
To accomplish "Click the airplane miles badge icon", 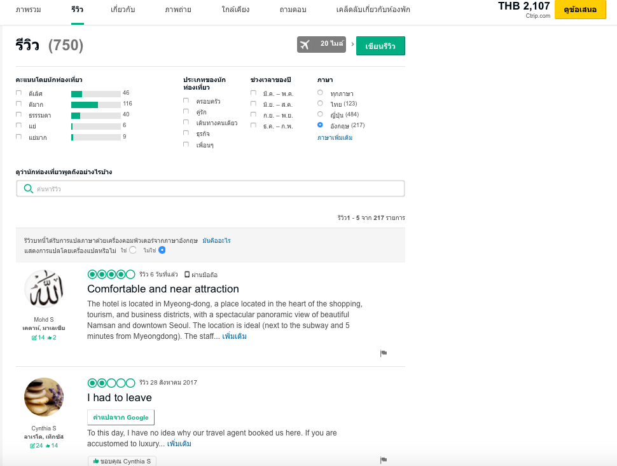I will [x=305, y=45].
